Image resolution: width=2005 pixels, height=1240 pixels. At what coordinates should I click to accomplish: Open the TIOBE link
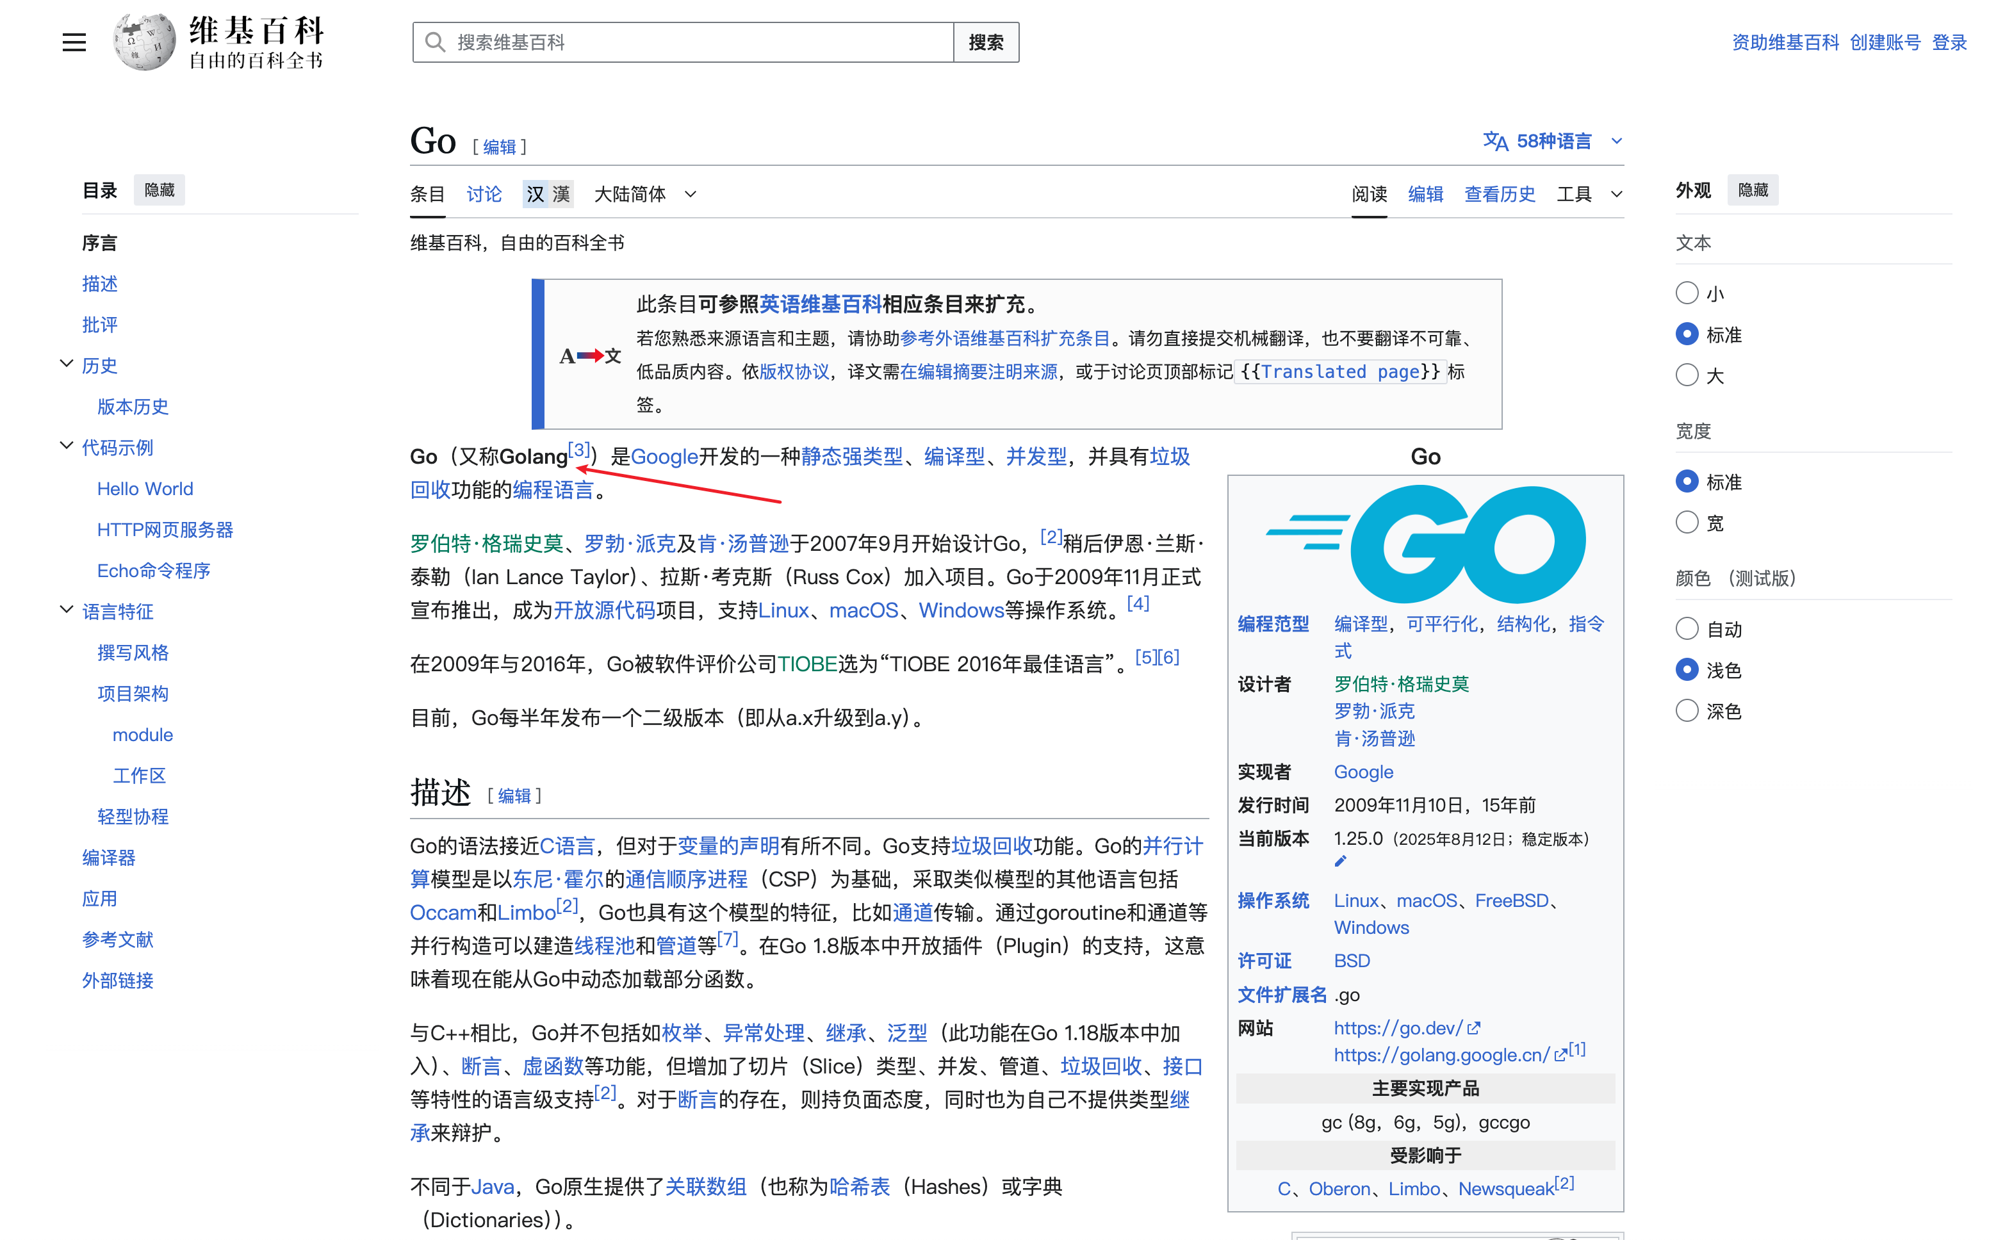coord(807,664)
